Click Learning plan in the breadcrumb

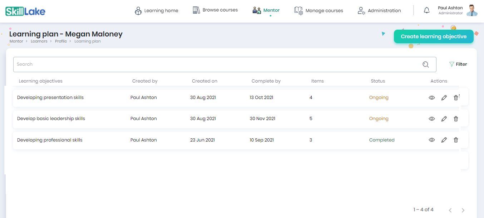click(x=88, y=41)
